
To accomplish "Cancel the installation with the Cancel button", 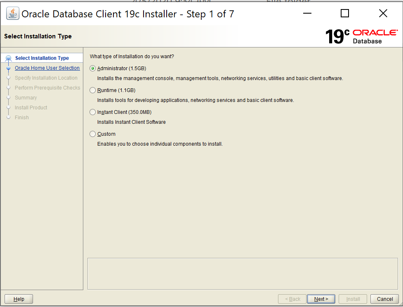I will point(384,299).
